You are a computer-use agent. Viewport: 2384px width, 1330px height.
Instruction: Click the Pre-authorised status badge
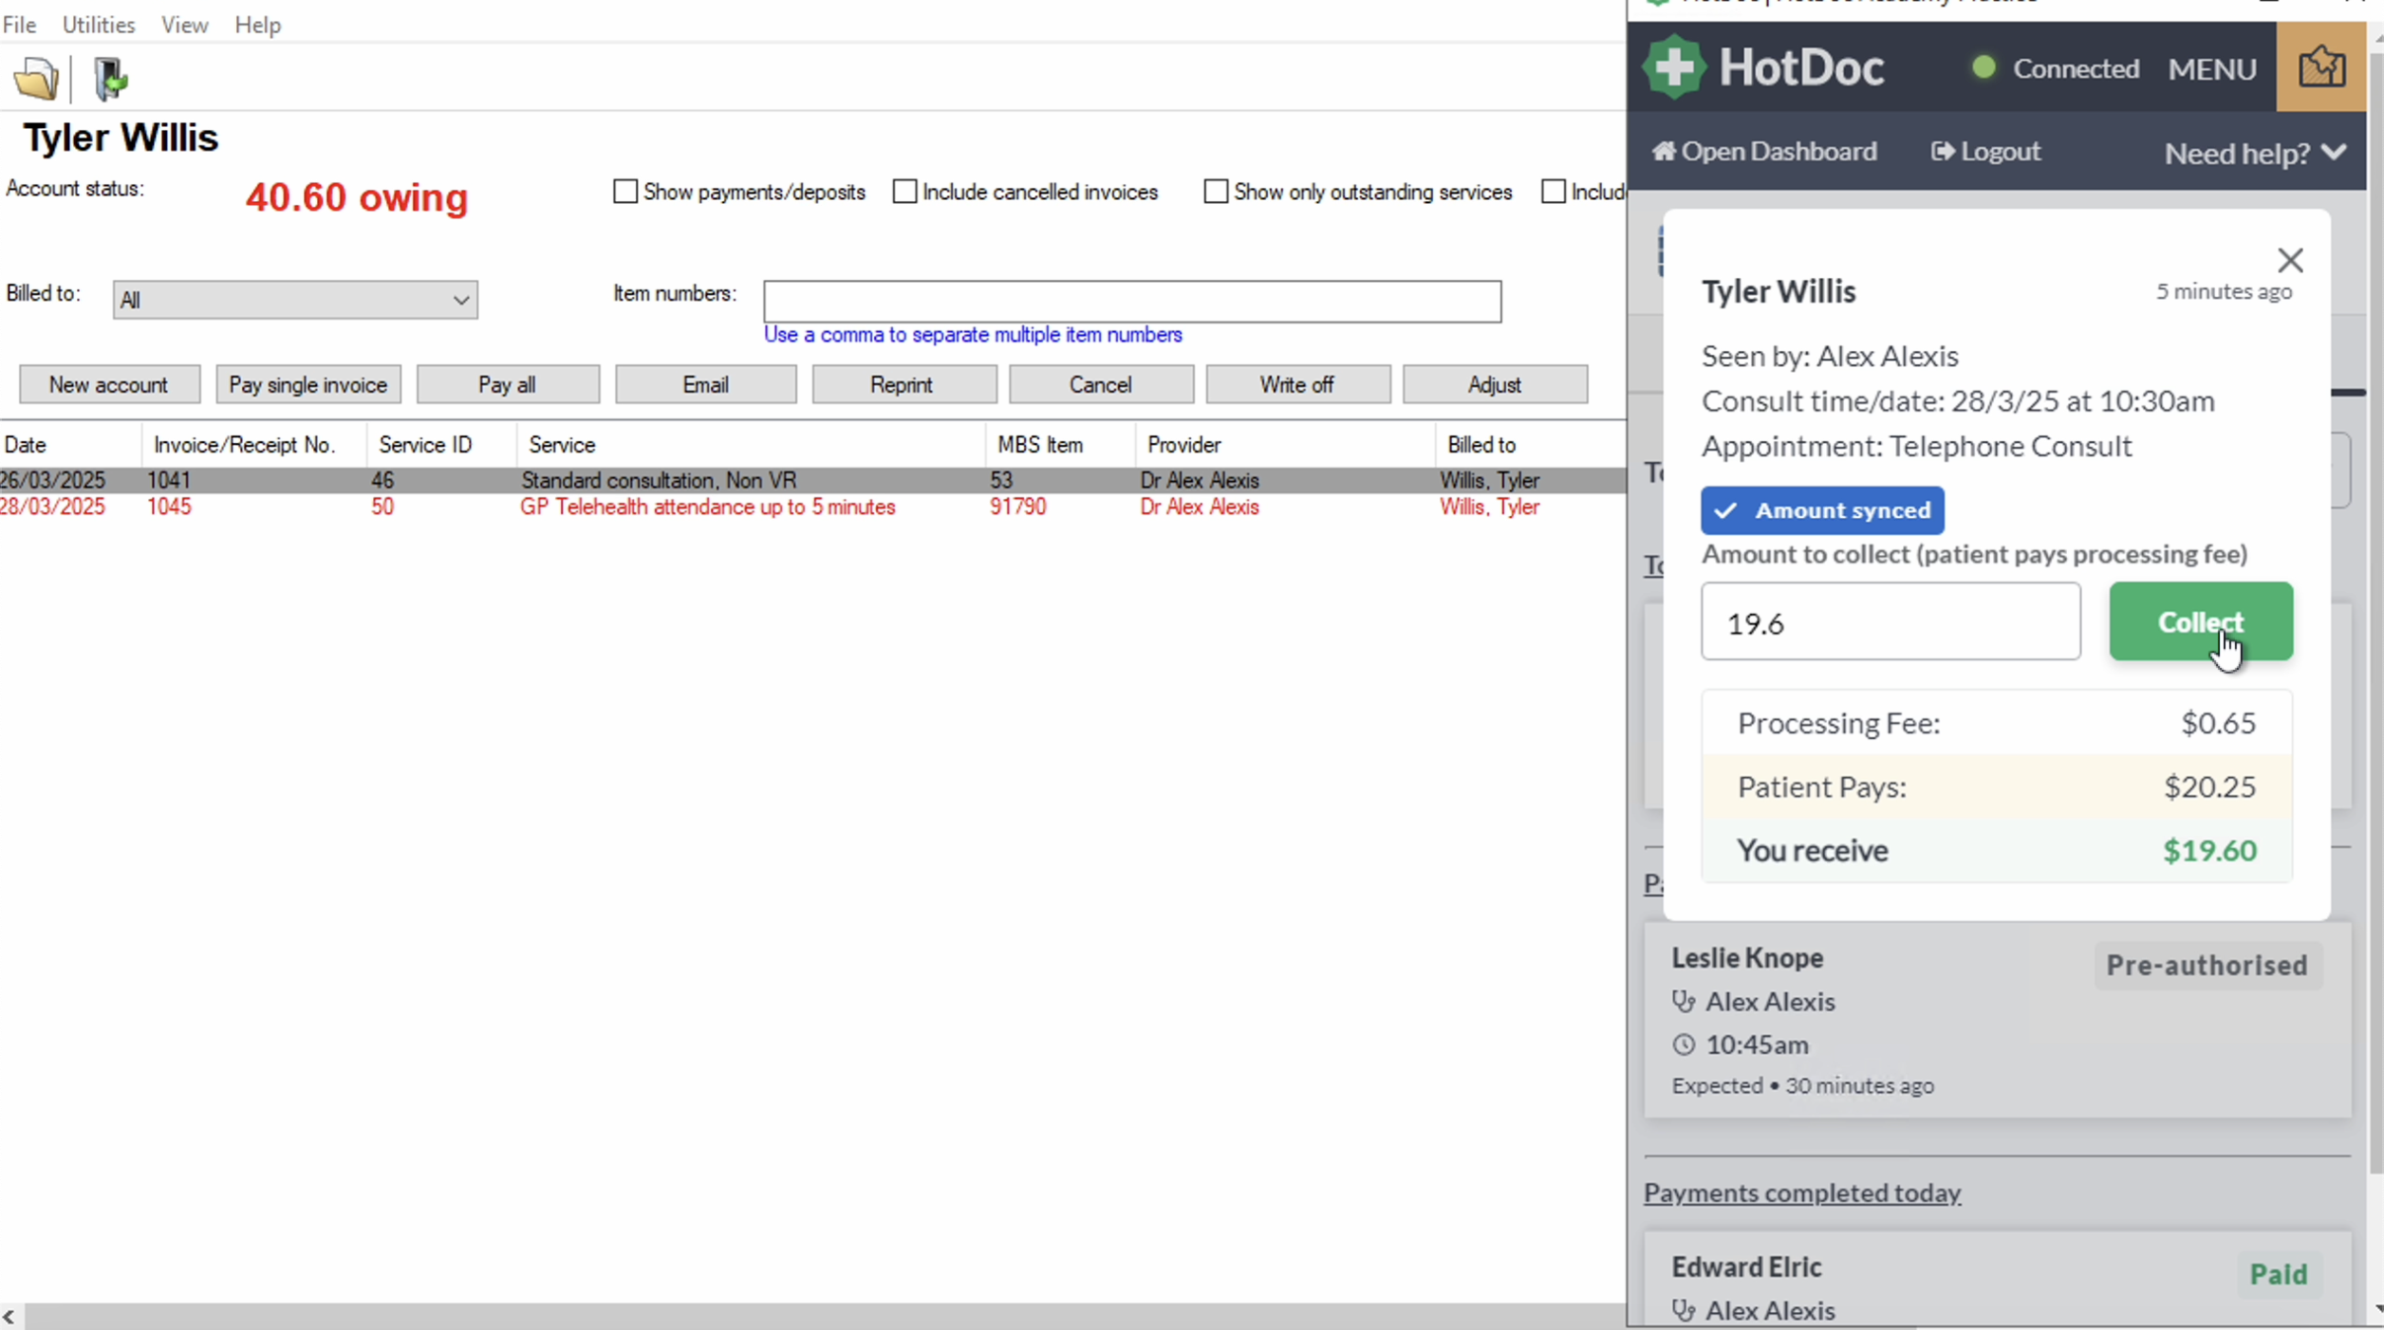(2207, 965)
